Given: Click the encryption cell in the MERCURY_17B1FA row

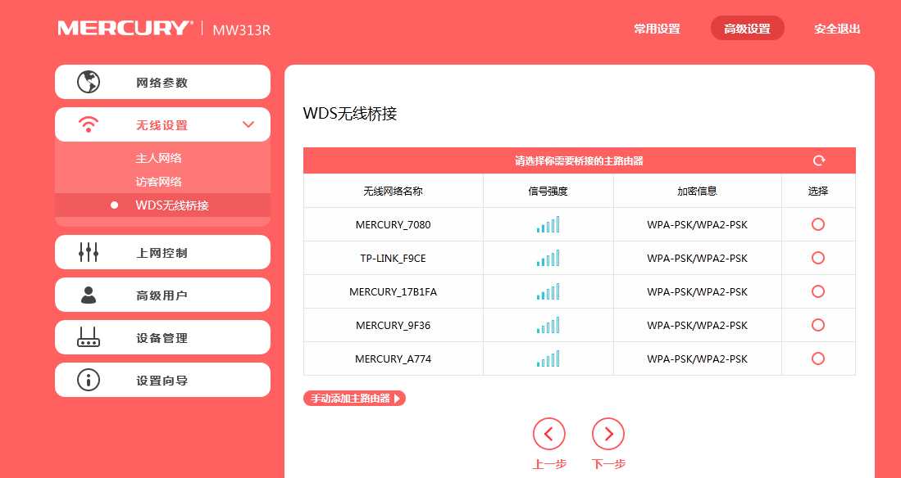Looking at the screenshot, I should [697, 292].
